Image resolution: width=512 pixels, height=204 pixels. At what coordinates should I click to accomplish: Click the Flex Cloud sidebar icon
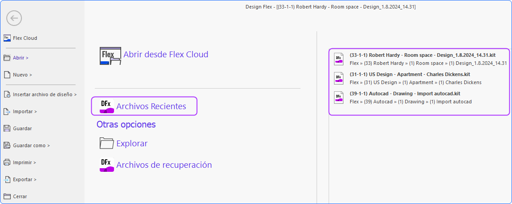(x=7, y=38)
